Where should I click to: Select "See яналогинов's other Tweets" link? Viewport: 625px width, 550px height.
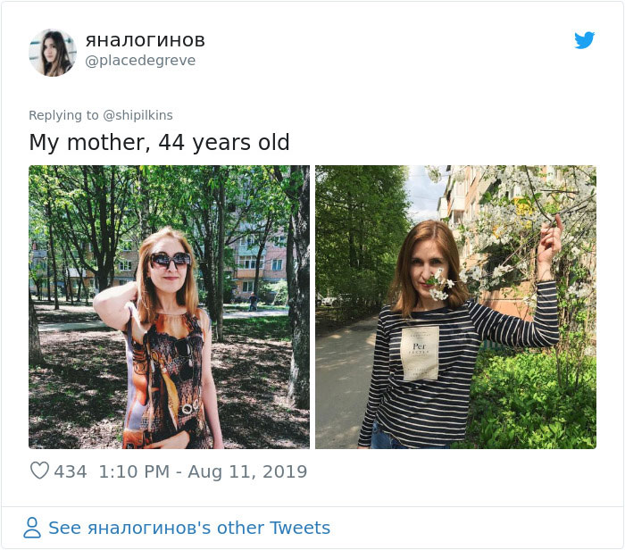coord(188,528)
